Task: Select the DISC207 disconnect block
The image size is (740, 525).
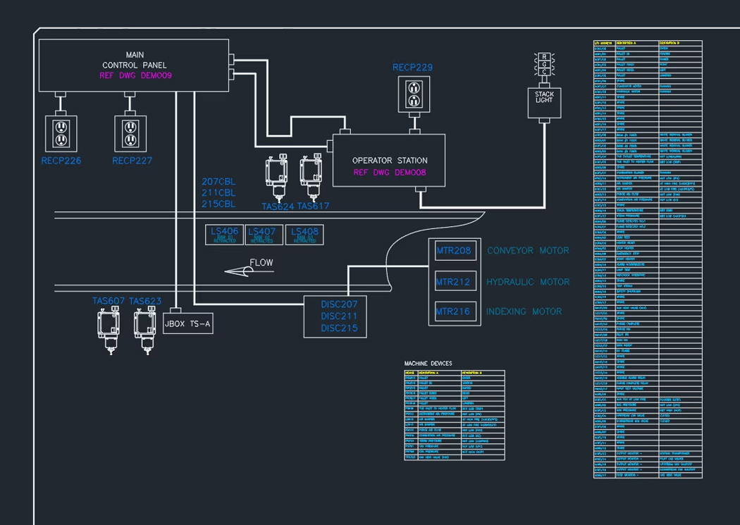Action: (x=339, y=305)
